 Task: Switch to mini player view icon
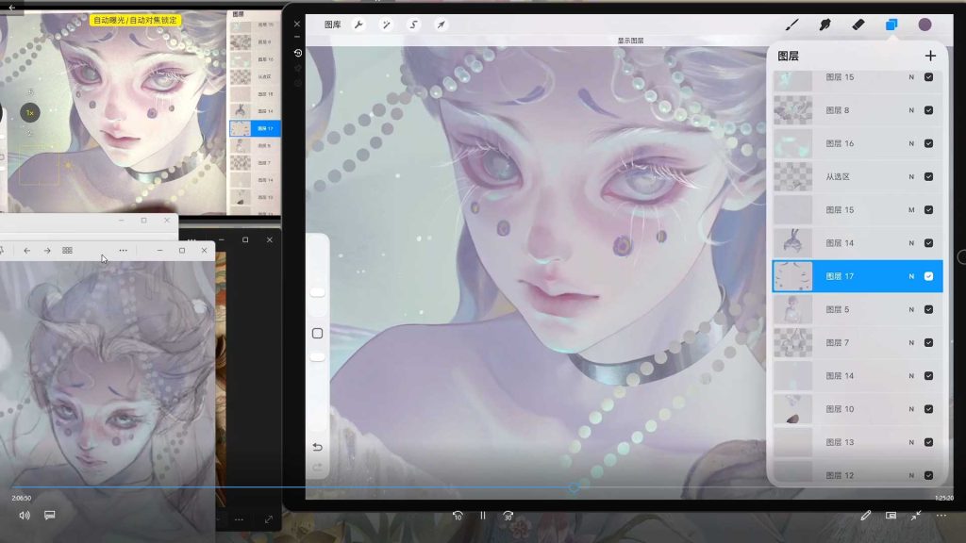click(x=891, y=516)
